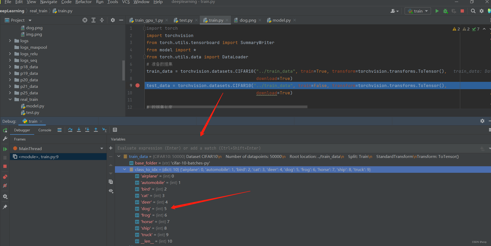Image resolution: width=491 pixels, height=246 pixels.
Task: Resume program in the debugger
Action: (5, 149)
